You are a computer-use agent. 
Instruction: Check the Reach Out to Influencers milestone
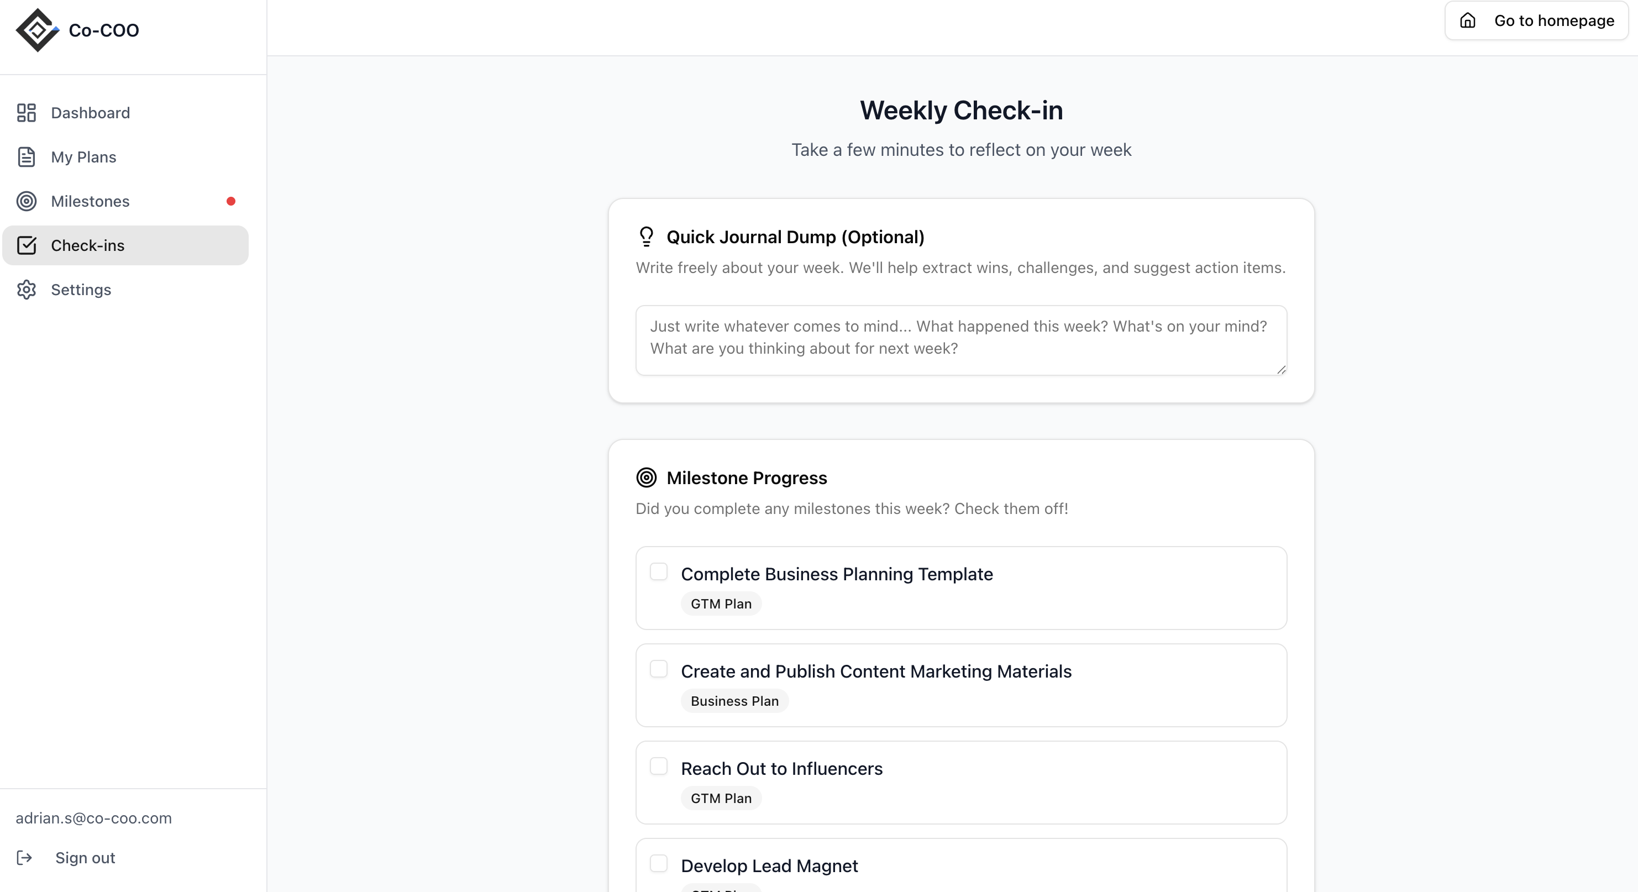[659, 766]
